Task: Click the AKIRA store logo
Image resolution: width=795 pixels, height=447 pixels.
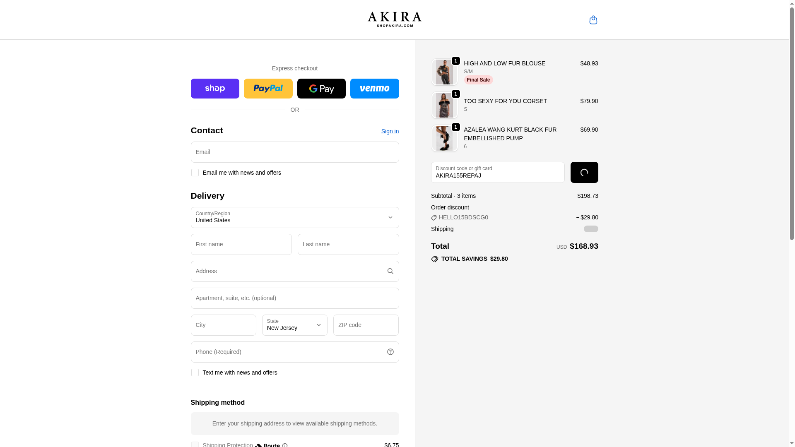Action: pyautogui.click(x=394, y=19)
